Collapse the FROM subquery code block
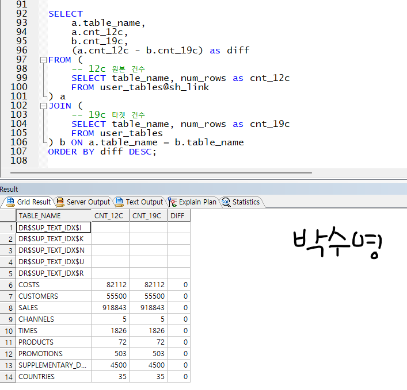Screen dimensions: 407x390 click(x=43, y=60)
